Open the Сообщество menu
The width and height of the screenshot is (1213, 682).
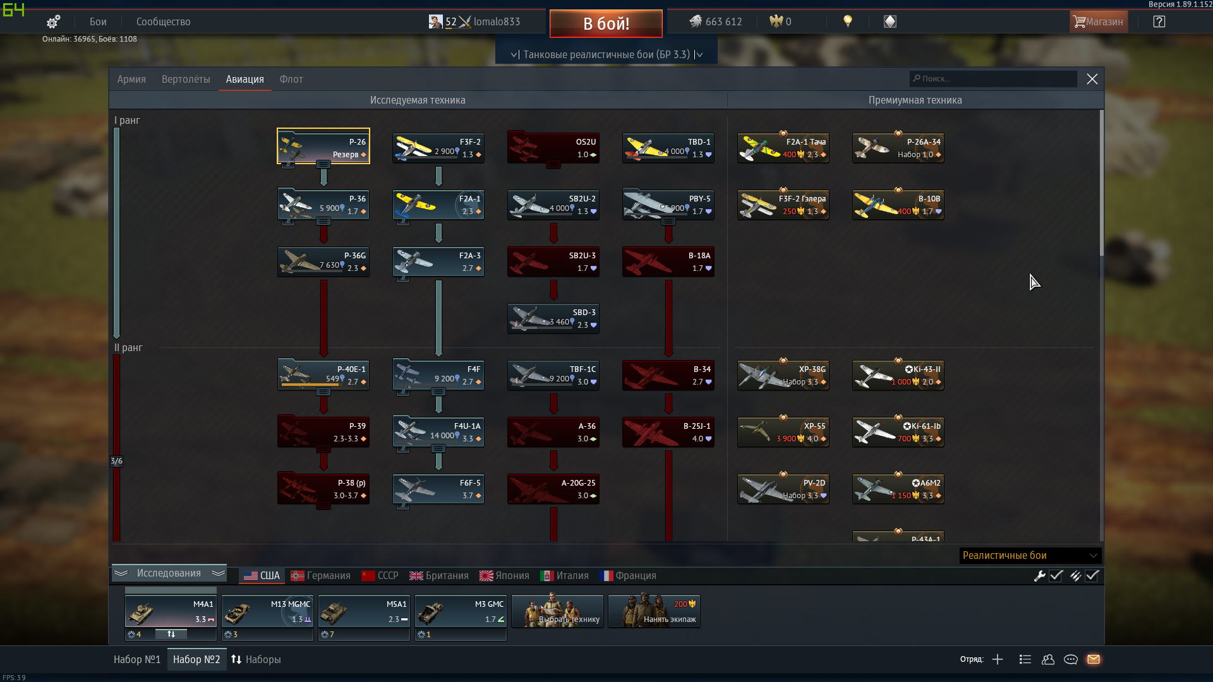click(x=164, y=21)
